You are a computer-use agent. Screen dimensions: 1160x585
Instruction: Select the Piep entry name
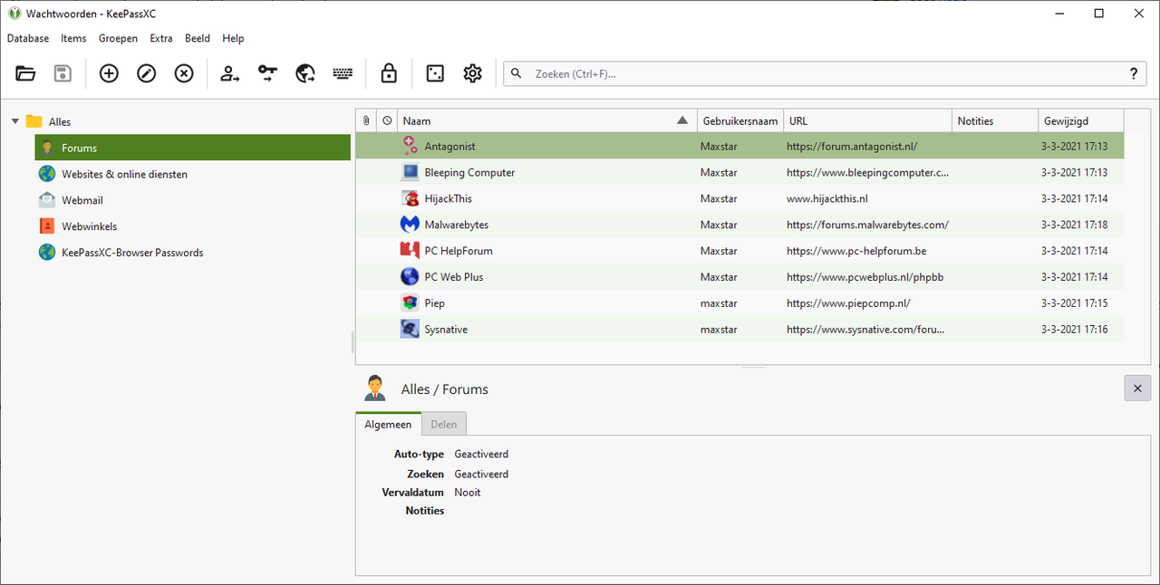[435, 303]
